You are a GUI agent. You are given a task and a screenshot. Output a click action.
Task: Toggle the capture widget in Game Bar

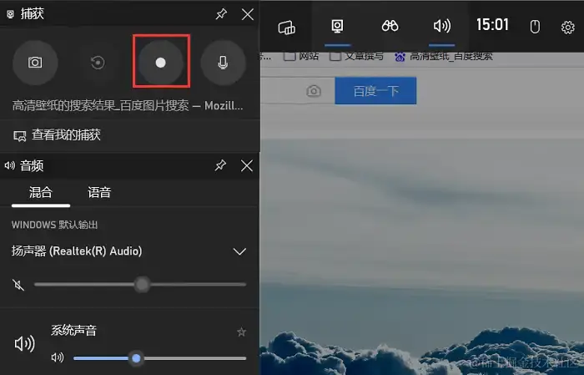337,27
